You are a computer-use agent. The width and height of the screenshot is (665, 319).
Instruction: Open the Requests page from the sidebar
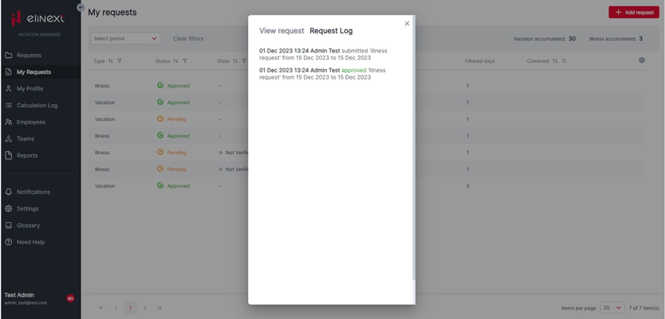(29, 56)
